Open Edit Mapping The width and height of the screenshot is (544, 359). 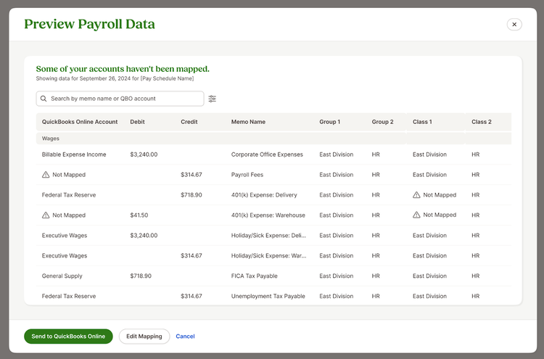point(144,336)
